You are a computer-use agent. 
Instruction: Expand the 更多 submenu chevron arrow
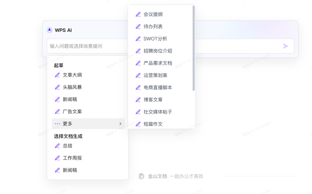tap(120, 124)
